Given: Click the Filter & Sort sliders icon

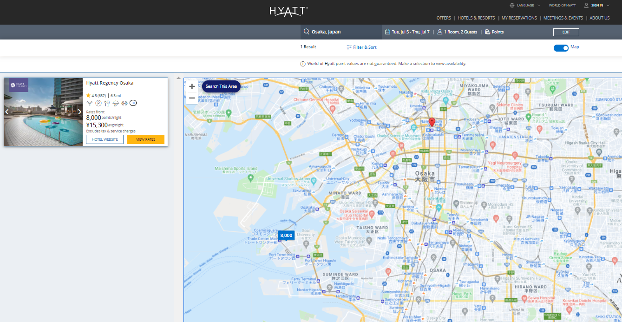Looking at the screenshot, I should [348, 47].
